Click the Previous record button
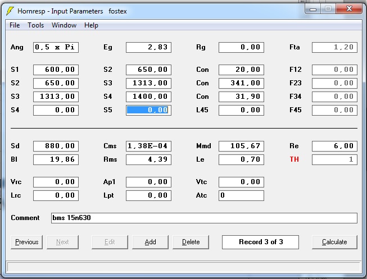 click(26, 242)
